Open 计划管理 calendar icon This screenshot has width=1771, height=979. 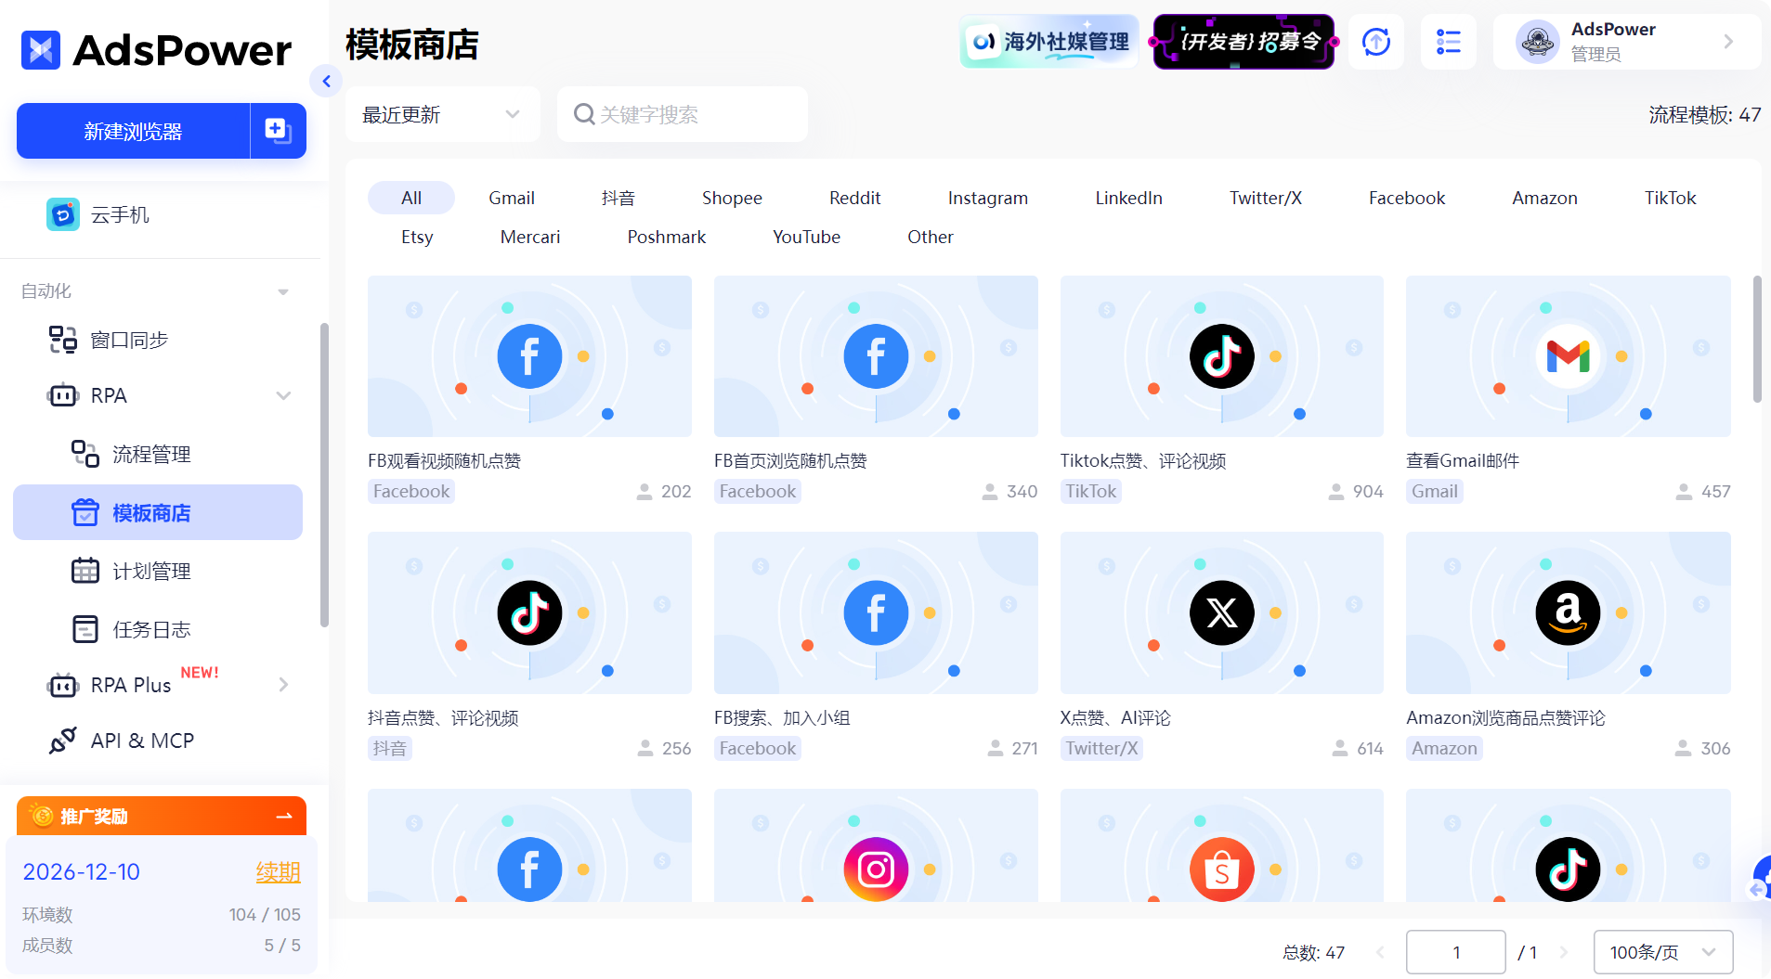pos(85,571)
